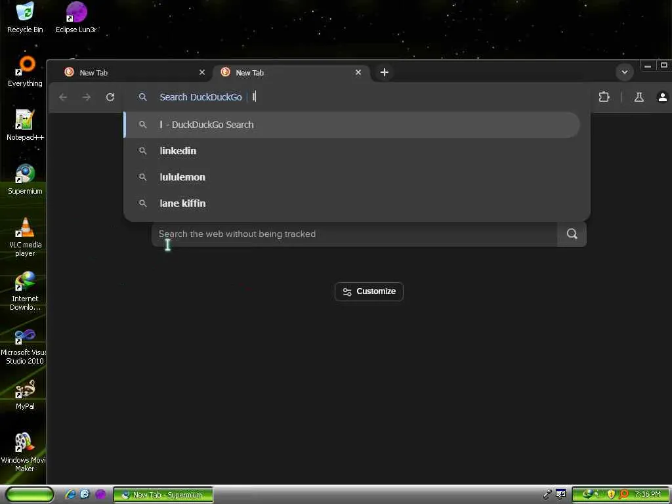Click the purple quick launch icon
672x504 pixels.
click(100, 494)
